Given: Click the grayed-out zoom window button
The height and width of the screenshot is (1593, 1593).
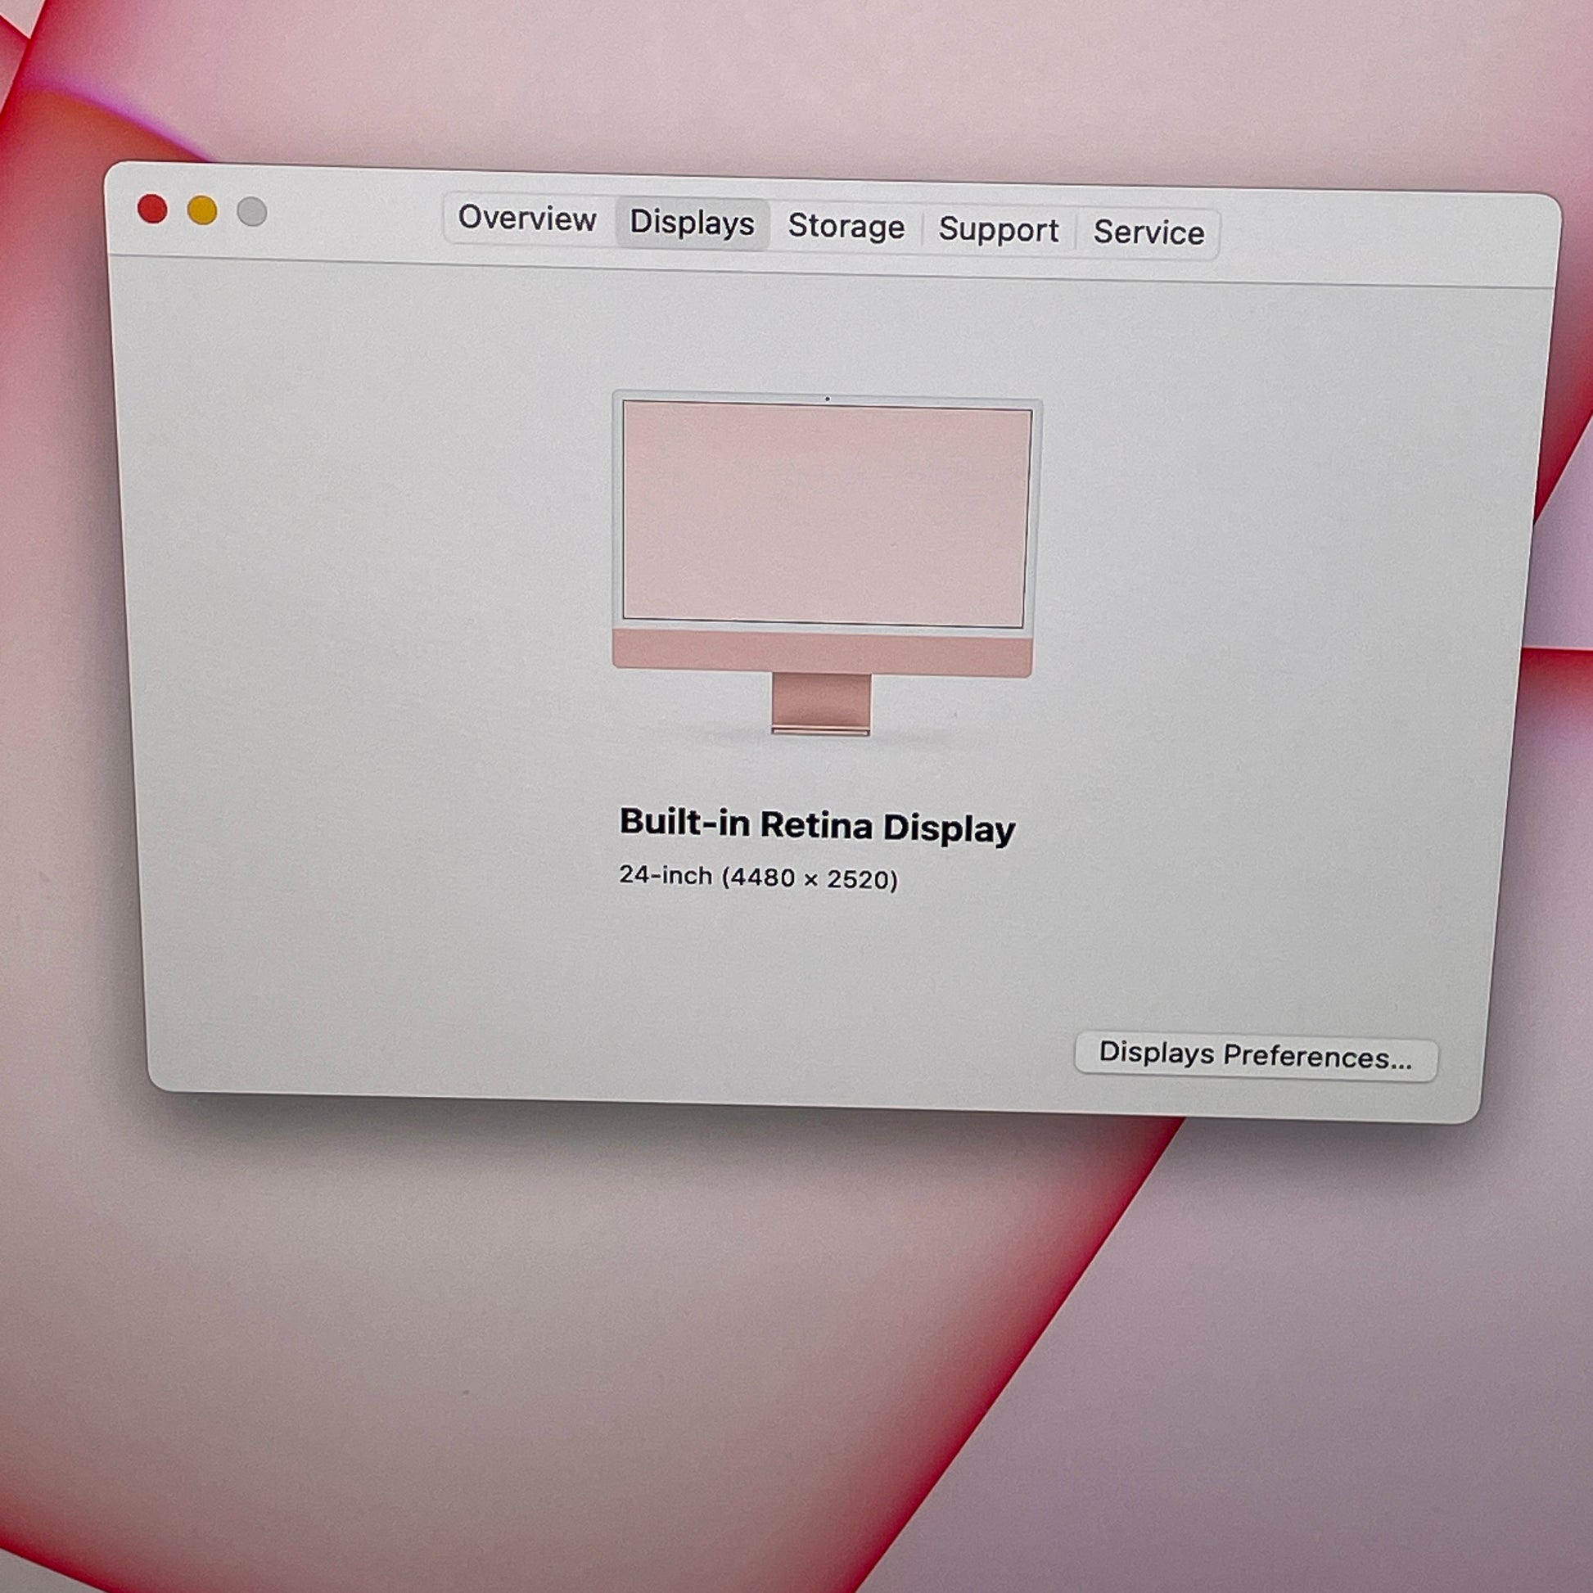Looking at the screenshot, I should [x=251, y=212].
